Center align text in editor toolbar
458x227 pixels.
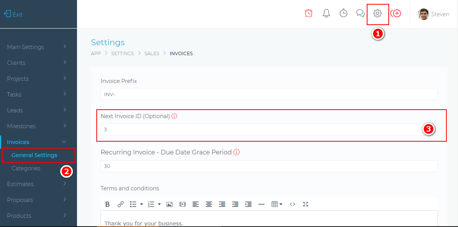point(209,204)
